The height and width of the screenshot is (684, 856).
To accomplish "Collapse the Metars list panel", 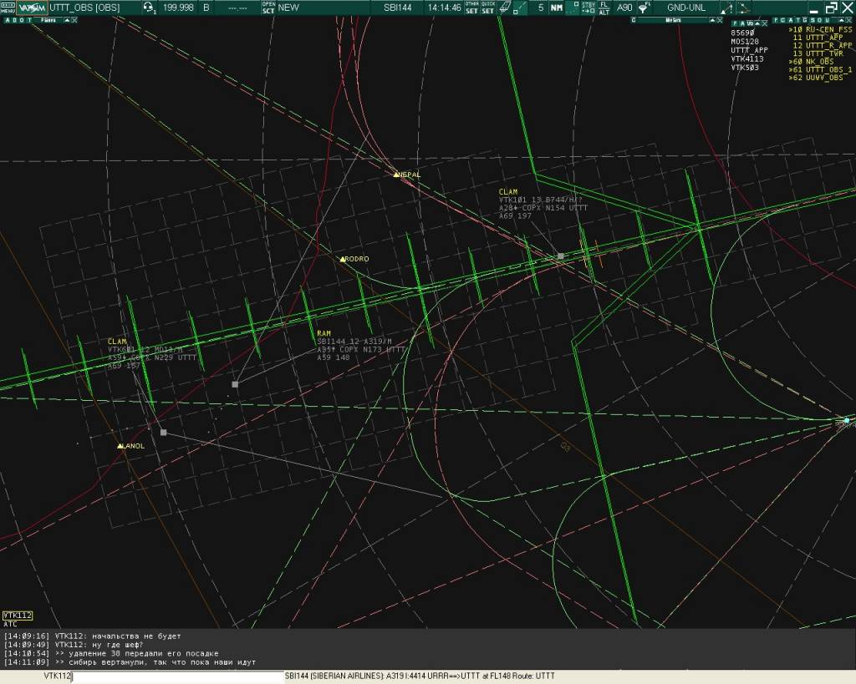I will [712, 20].
